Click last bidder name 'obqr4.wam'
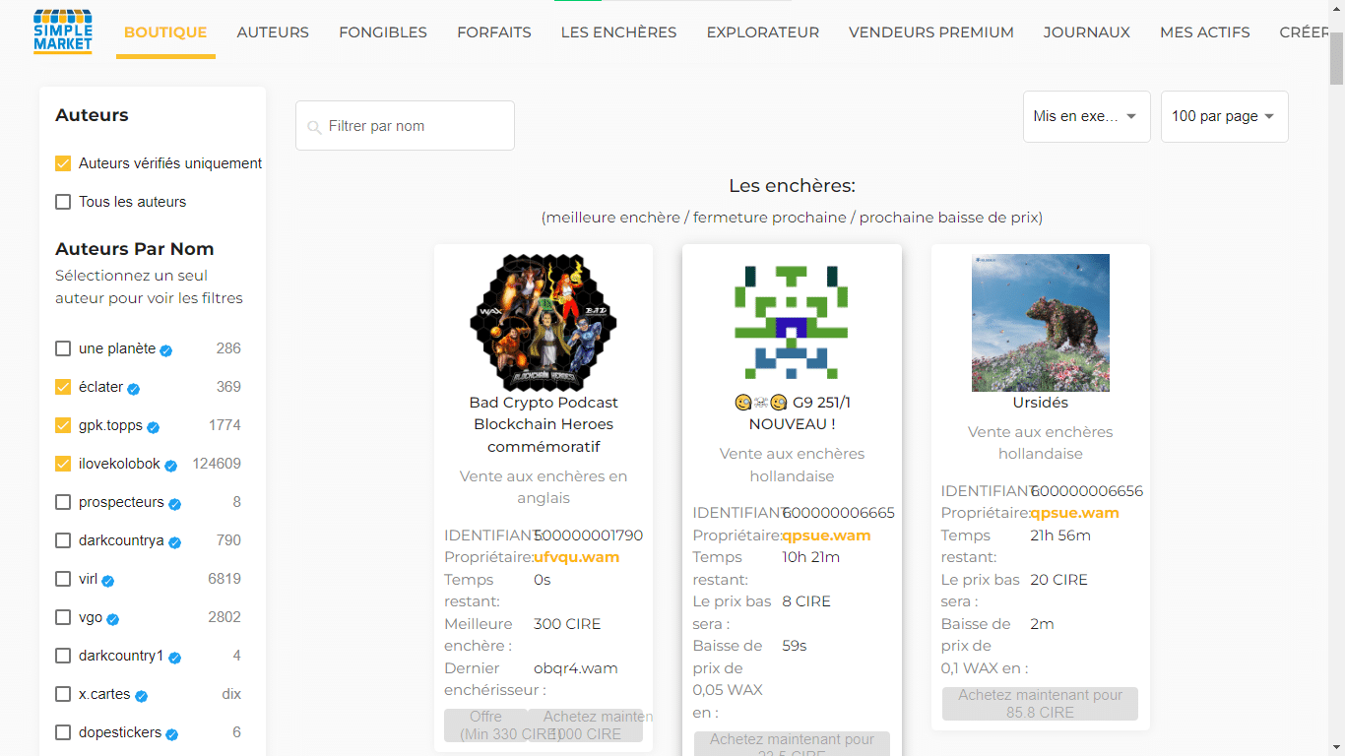Screen dimensions: 1345x756 point(576,668)
